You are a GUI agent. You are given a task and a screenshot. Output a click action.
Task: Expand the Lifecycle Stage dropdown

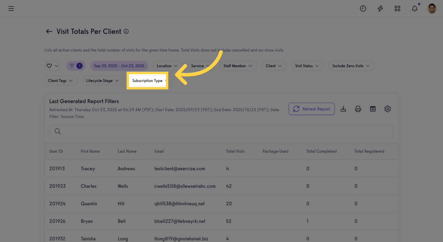point(103,80)
